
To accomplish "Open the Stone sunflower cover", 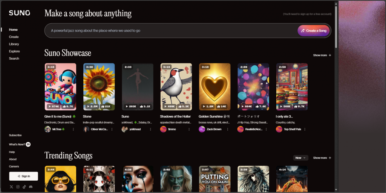I will coord(99,87).
